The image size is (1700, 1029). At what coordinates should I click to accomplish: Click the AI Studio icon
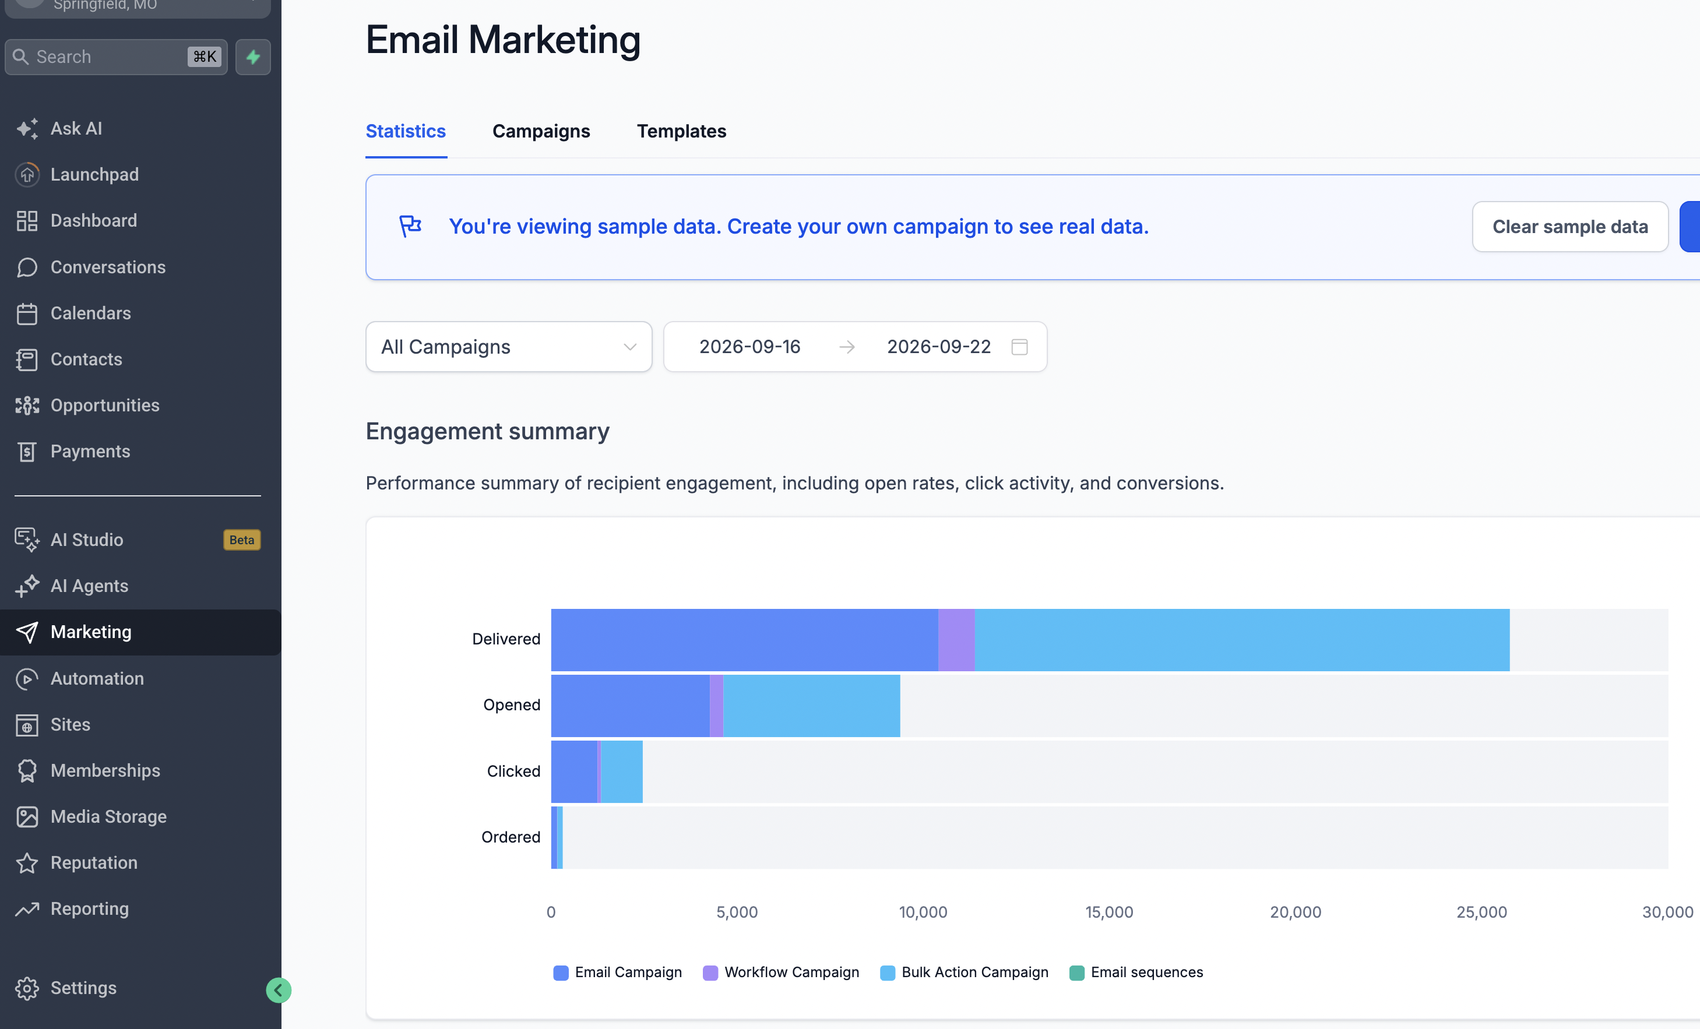click(27, 540)
